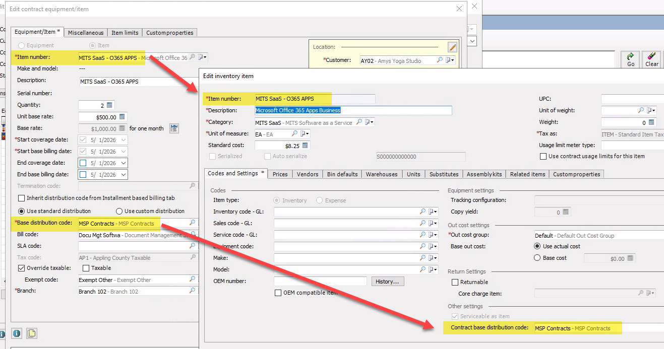Click the OEM number input field
Screen dimensions: 664x349
320,281
